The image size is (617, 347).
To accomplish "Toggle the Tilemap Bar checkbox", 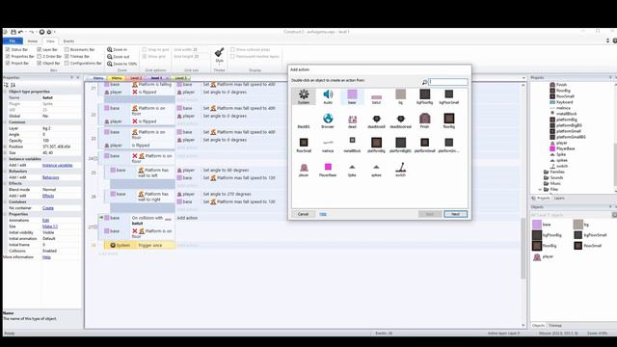I will [x=67, y=56].
